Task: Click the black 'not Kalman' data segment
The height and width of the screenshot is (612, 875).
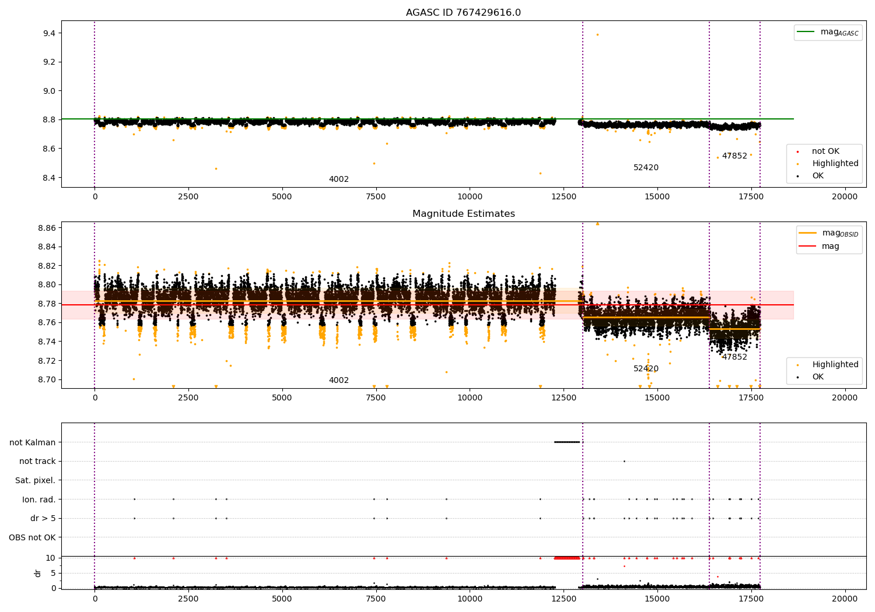Action: coord(567,442)
